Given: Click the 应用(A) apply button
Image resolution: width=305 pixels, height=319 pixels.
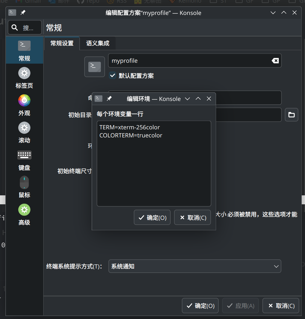Looking at the screenshot, I should pos(241,306).
